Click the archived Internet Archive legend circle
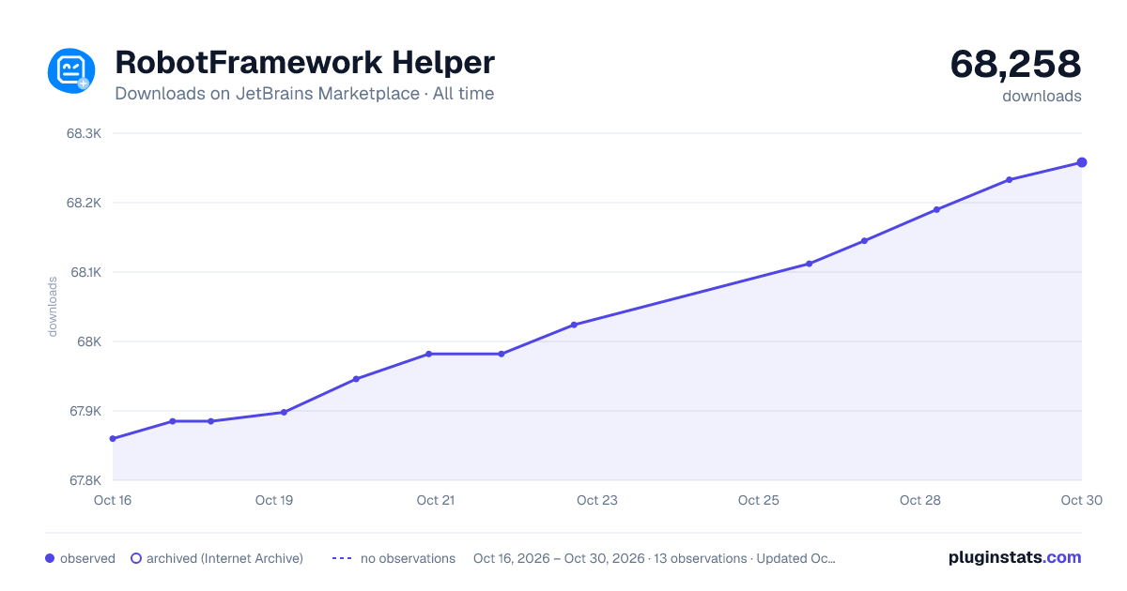Viewport: 1127px width, 591px height. click(x=135, y=558)
